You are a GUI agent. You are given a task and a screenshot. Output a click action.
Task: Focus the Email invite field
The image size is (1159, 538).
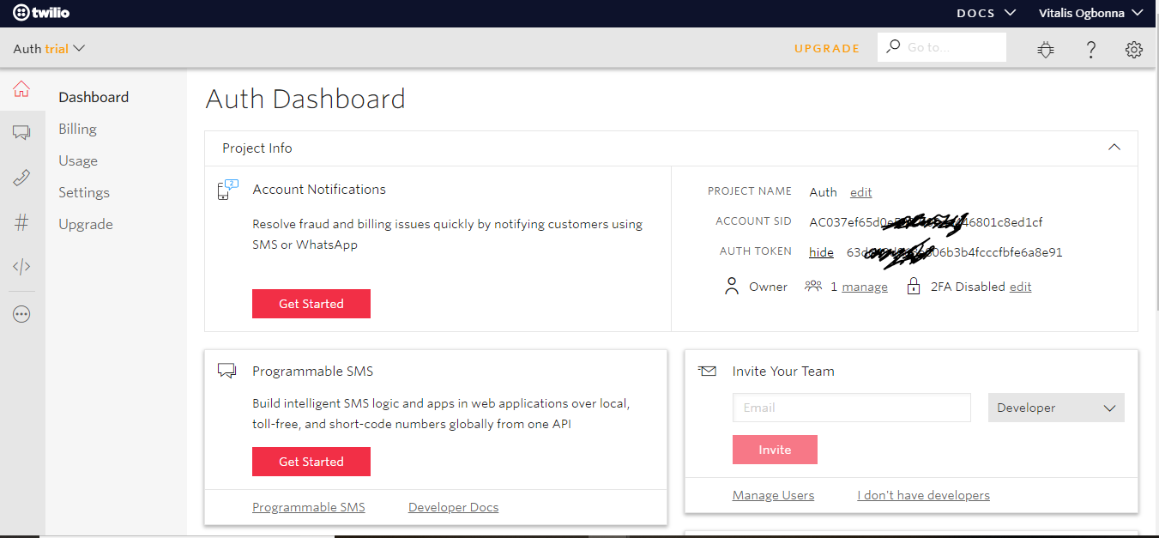[852, 408]
